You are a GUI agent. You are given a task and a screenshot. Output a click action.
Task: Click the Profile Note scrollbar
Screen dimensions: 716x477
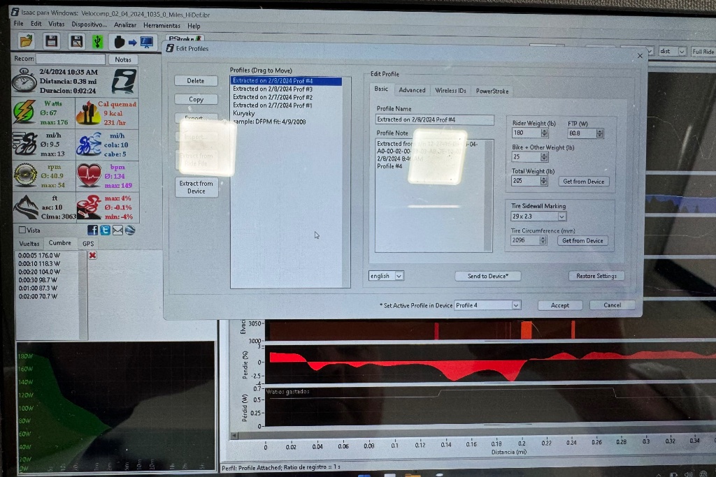tap(487, 196)
